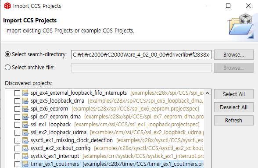Screen dimensions: 258x168
Task: Tick the spi_ex6_eeprom project checkbox
Action: click(17, 109)
